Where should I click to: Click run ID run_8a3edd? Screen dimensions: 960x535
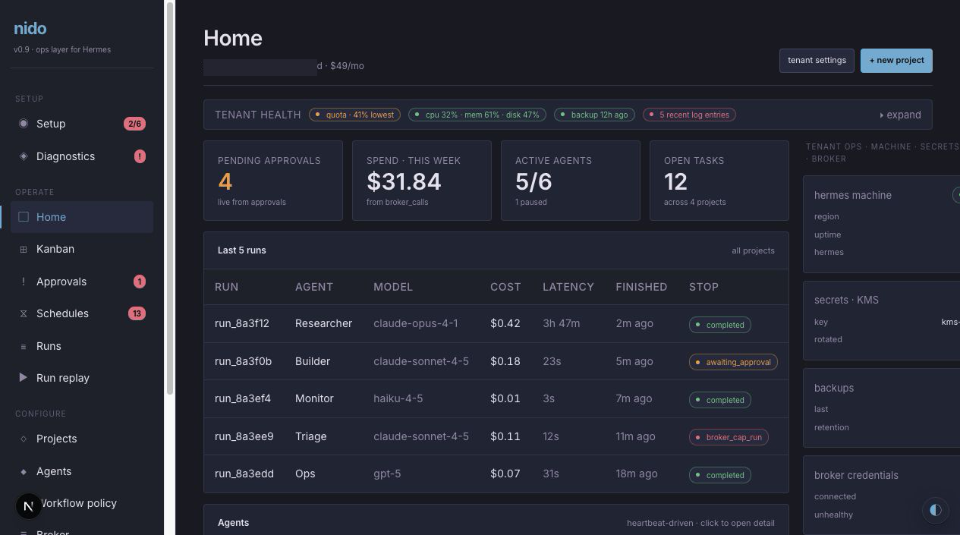[244, 474]
